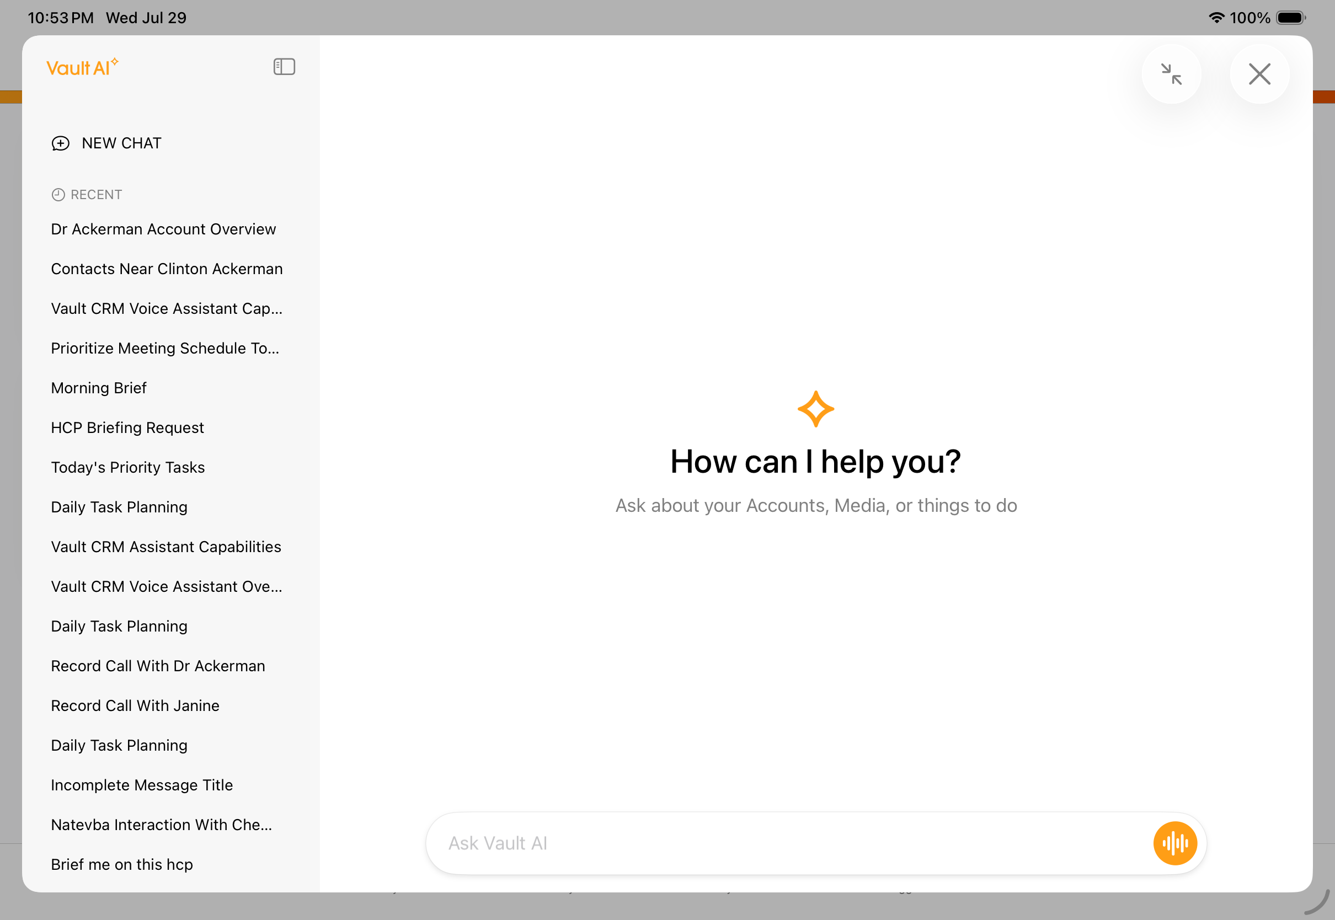Open Contacts Near Clinton Ackerman chat

167,269
